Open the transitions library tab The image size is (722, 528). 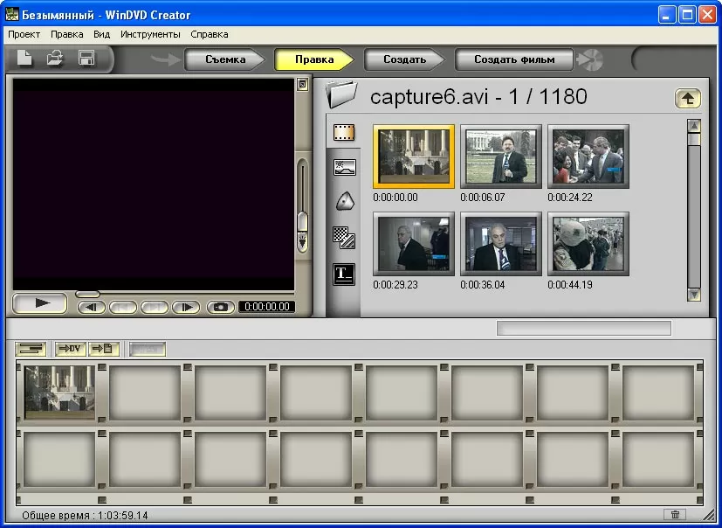[344, 237]
